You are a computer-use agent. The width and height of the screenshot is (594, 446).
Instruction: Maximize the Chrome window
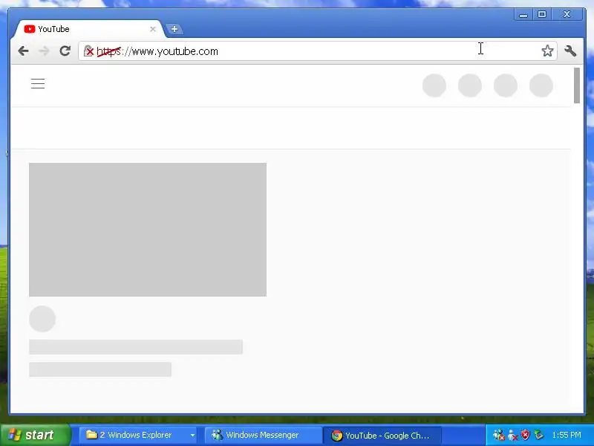click(x=542, y=14)
